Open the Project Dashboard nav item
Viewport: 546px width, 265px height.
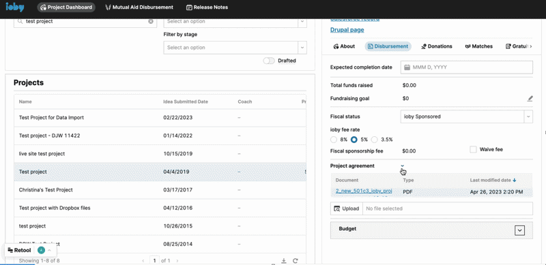click(x=66, y=7)
